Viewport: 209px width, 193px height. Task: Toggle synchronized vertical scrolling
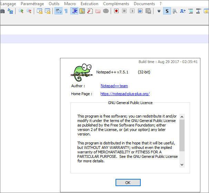point(40,11)
